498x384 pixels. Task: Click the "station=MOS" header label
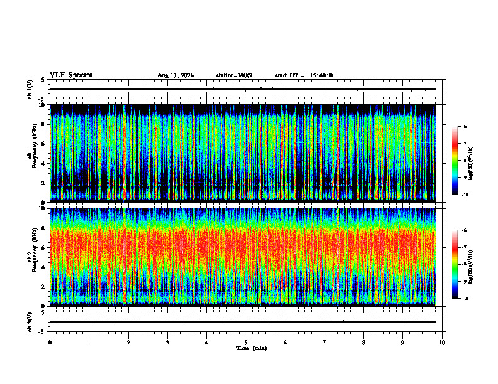click(x=234, y=75)
